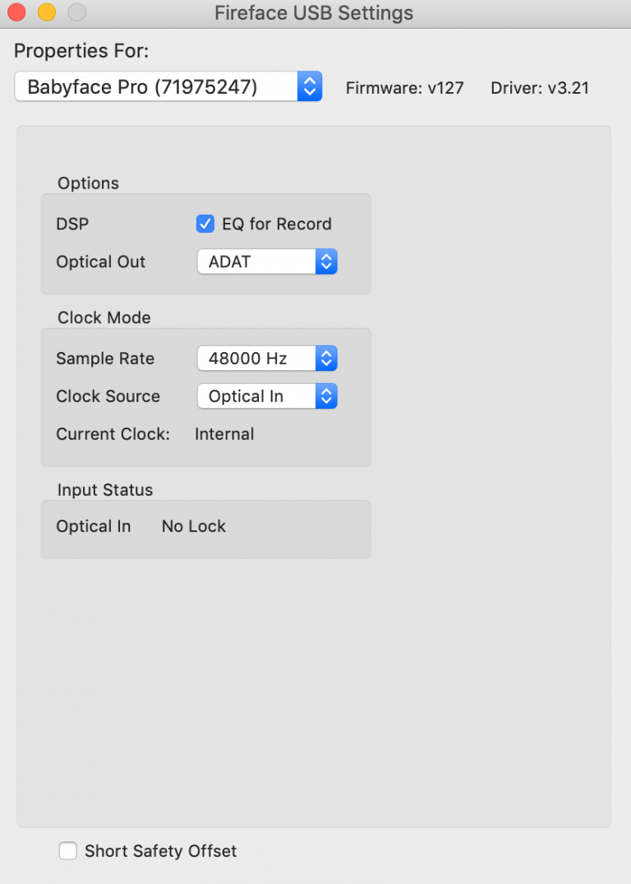Enable the Short Safety Offset checkbox
The height and width of the screenshot is (884, 631).
pos(68,850)
